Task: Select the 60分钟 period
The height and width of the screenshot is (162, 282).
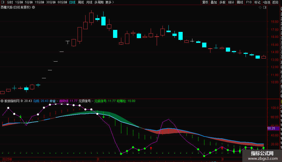Action: (62, 2)
